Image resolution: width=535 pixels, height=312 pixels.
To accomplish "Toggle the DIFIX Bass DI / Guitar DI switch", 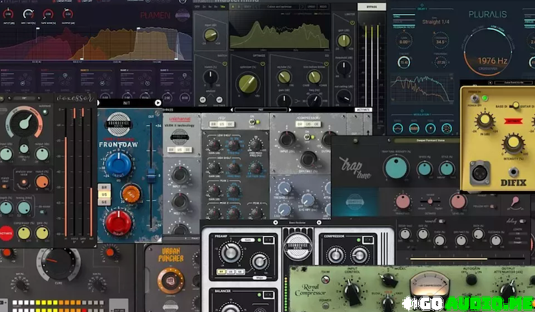I will tap(516, 106).
